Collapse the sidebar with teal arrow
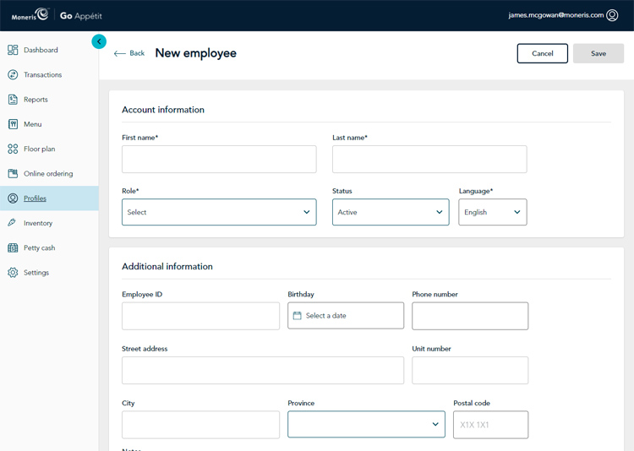634x451 pixels. (99, 41)
